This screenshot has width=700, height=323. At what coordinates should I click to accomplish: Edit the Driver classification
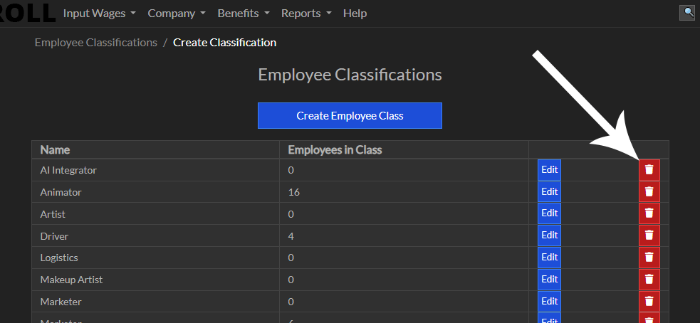tap(549, 235)
